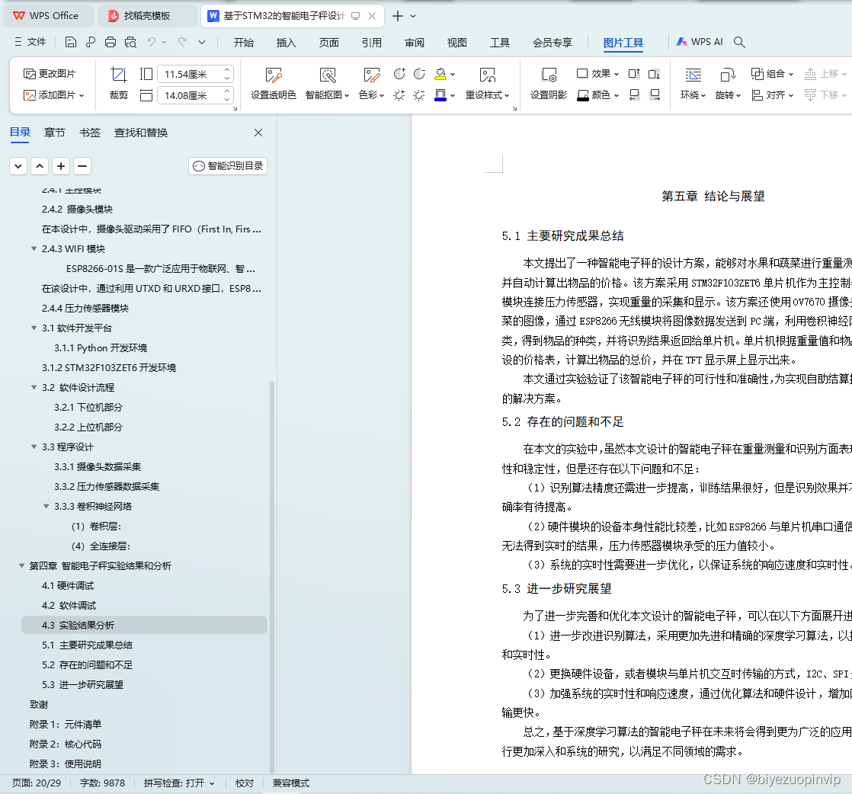Viewport: 852px width, 794px height.
Task: Close the navigation pane with the X
Action: [258, 133]
